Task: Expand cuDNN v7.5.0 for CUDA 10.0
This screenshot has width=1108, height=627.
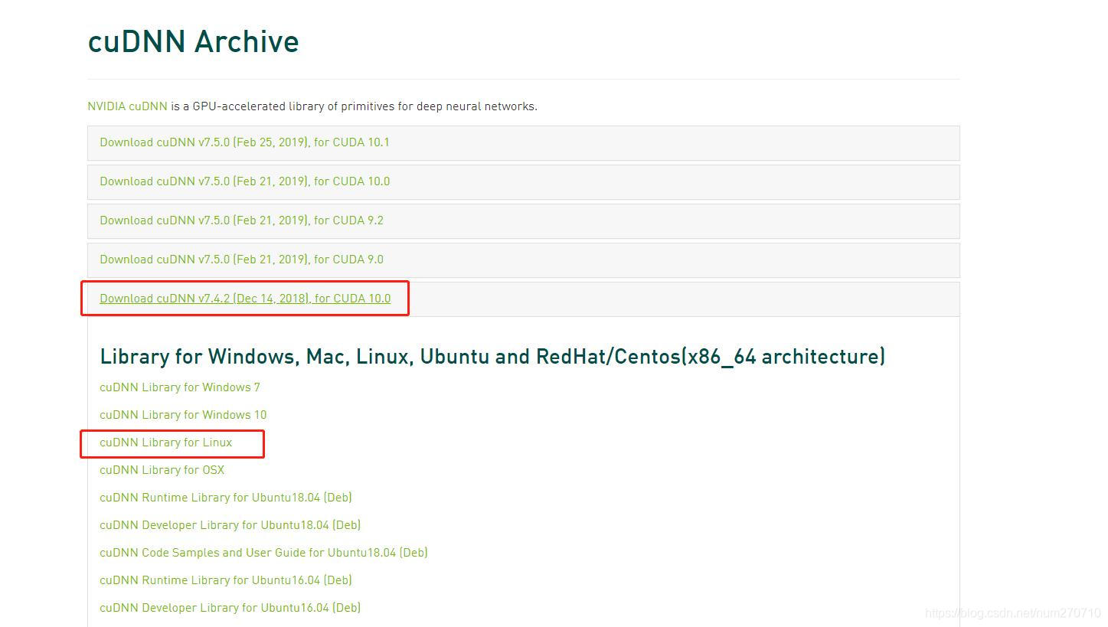Action: click(244, 181)
